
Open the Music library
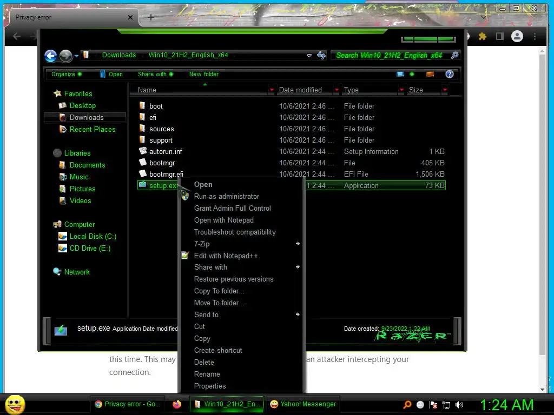[x=79, y=177]
